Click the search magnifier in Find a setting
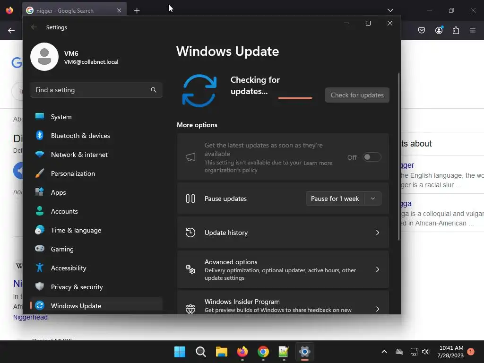The height and width of the screenshot is (363, 484). click(154, 90)
